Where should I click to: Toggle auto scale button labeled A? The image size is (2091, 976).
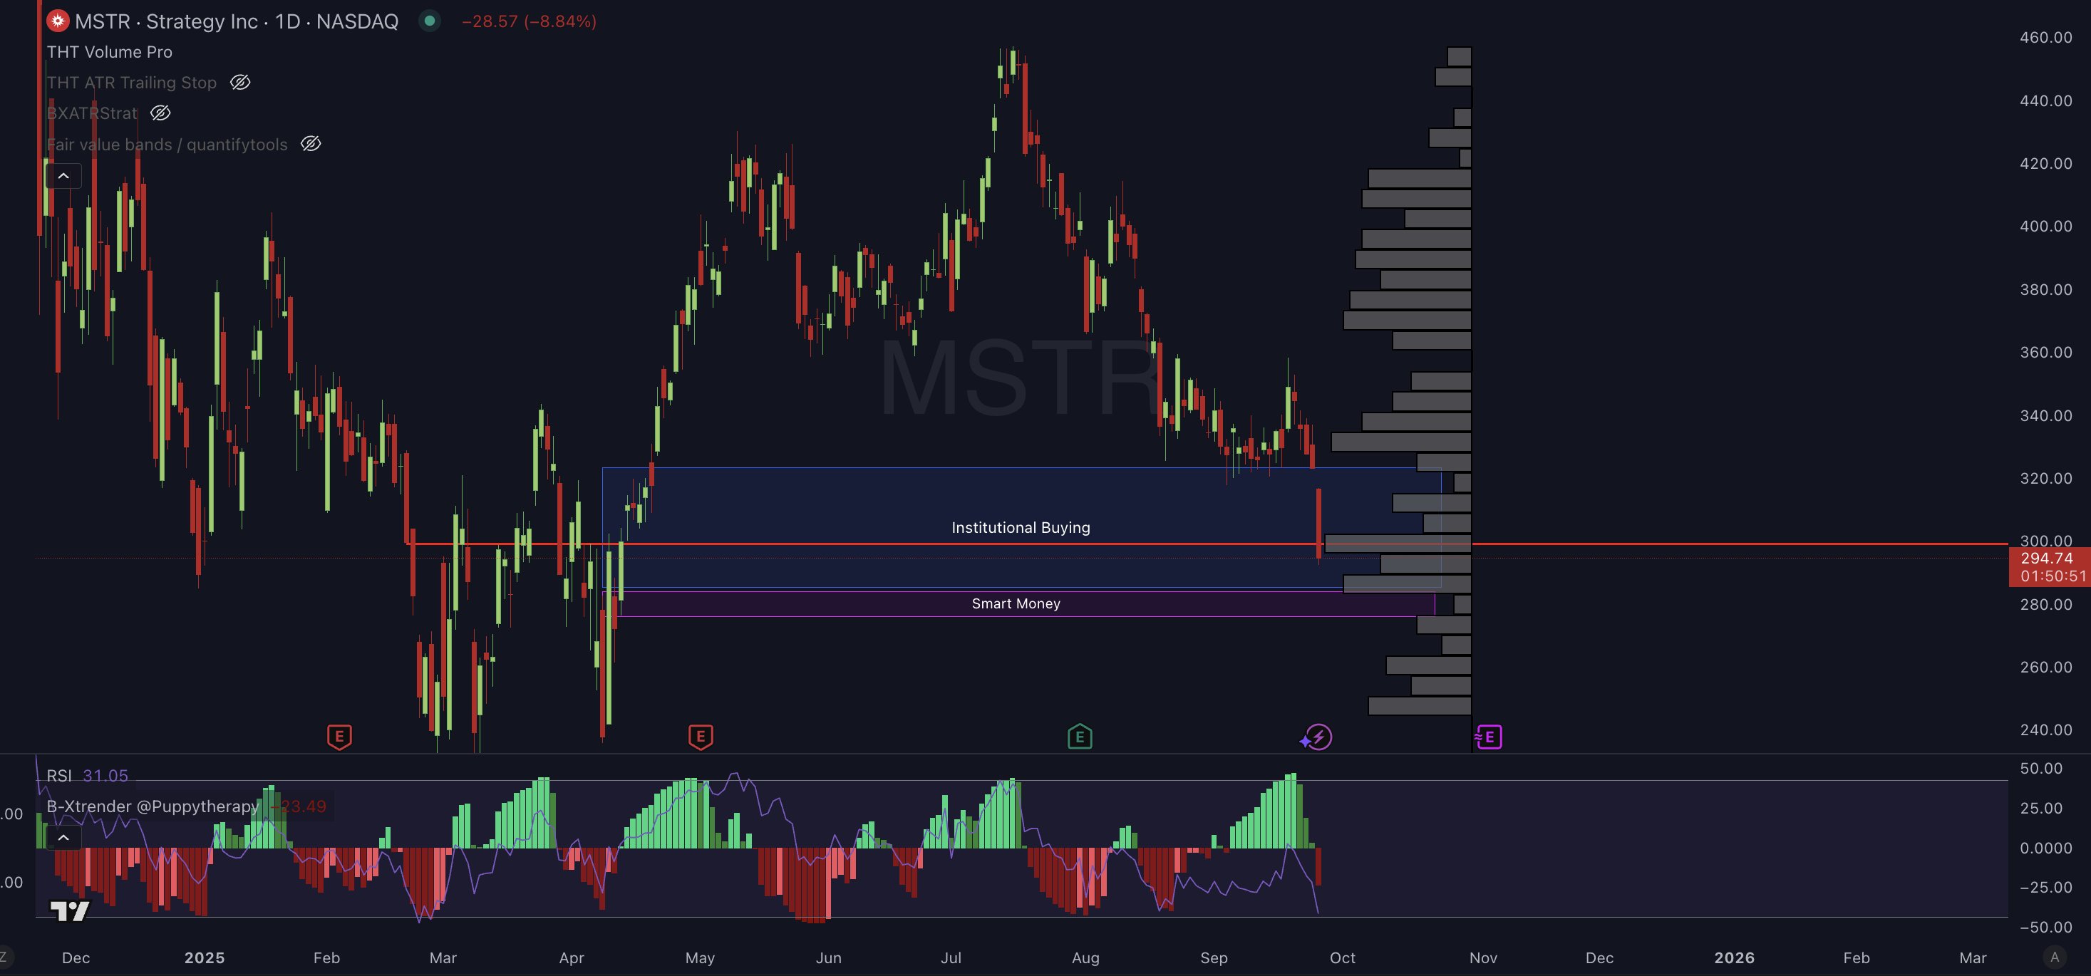point(2055,957)
